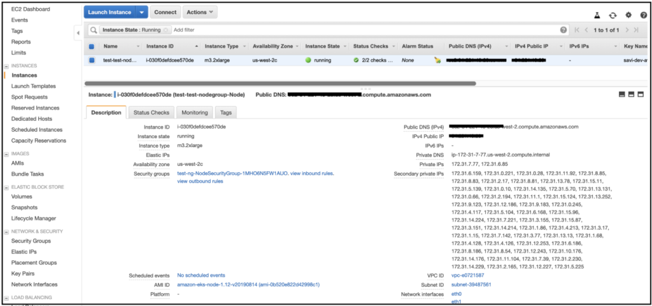Click the filter help circle icon

[563, 30]
